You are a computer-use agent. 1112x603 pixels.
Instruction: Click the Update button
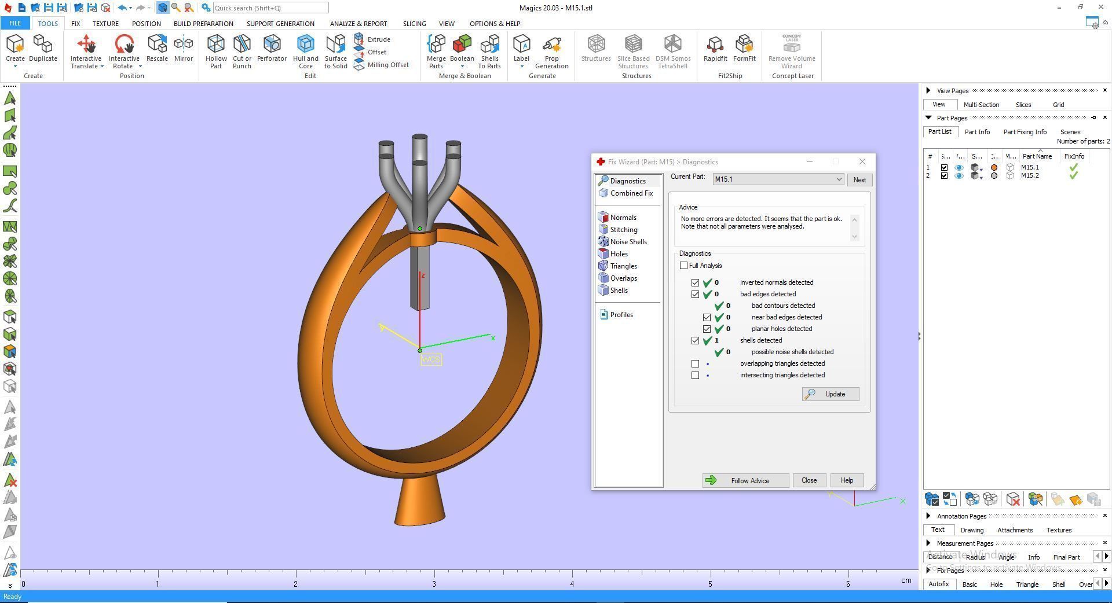(830, 394)
